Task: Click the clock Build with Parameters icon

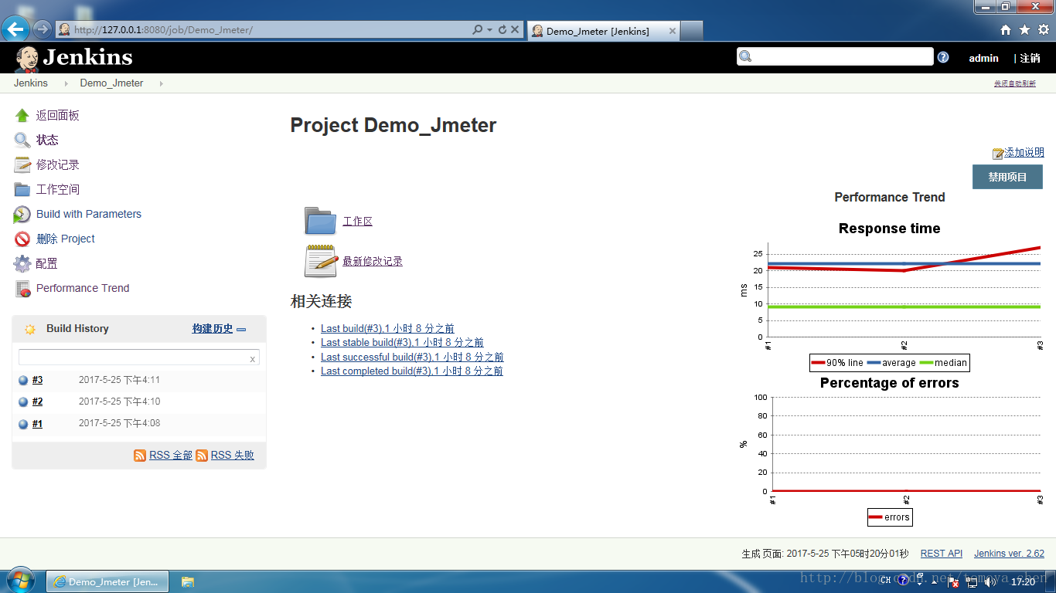Action: [x=22, y=215]
